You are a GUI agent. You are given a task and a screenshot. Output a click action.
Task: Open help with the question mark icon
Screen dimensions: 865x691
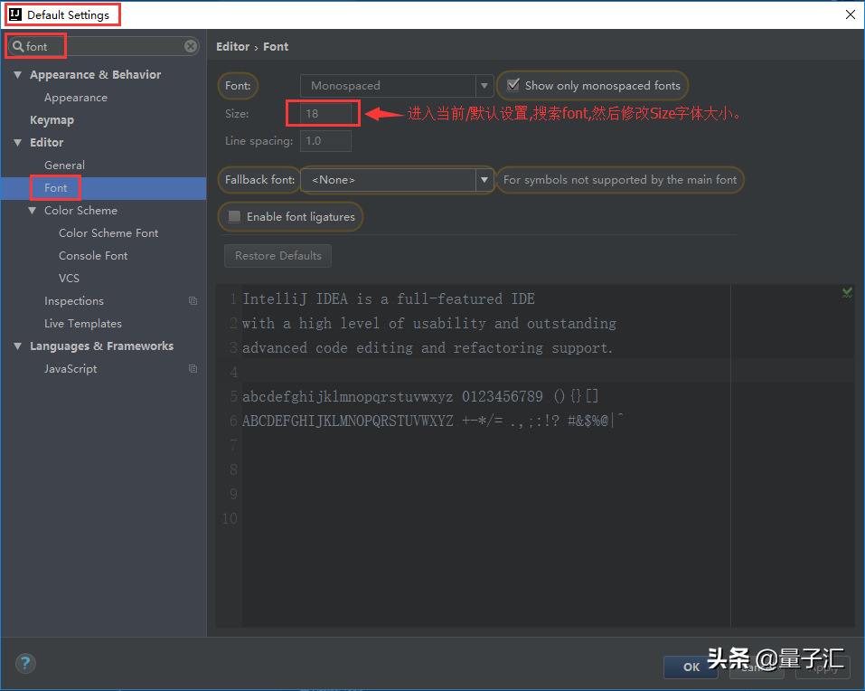click(x=25, y=663)
